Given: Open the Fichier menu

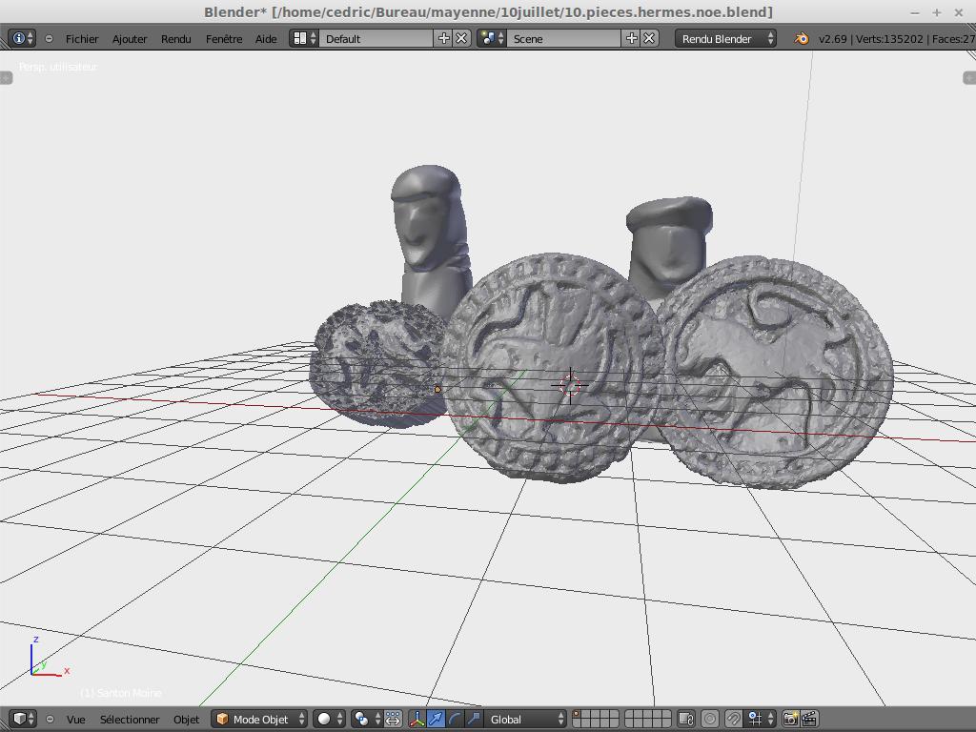Looking at the screenshot, I should pos(82,39).
